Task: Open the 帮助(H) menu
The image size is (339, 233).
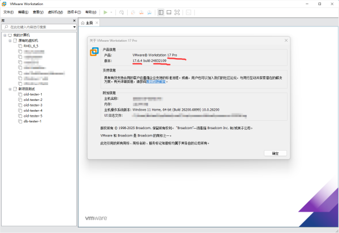Action: point(91,12)
